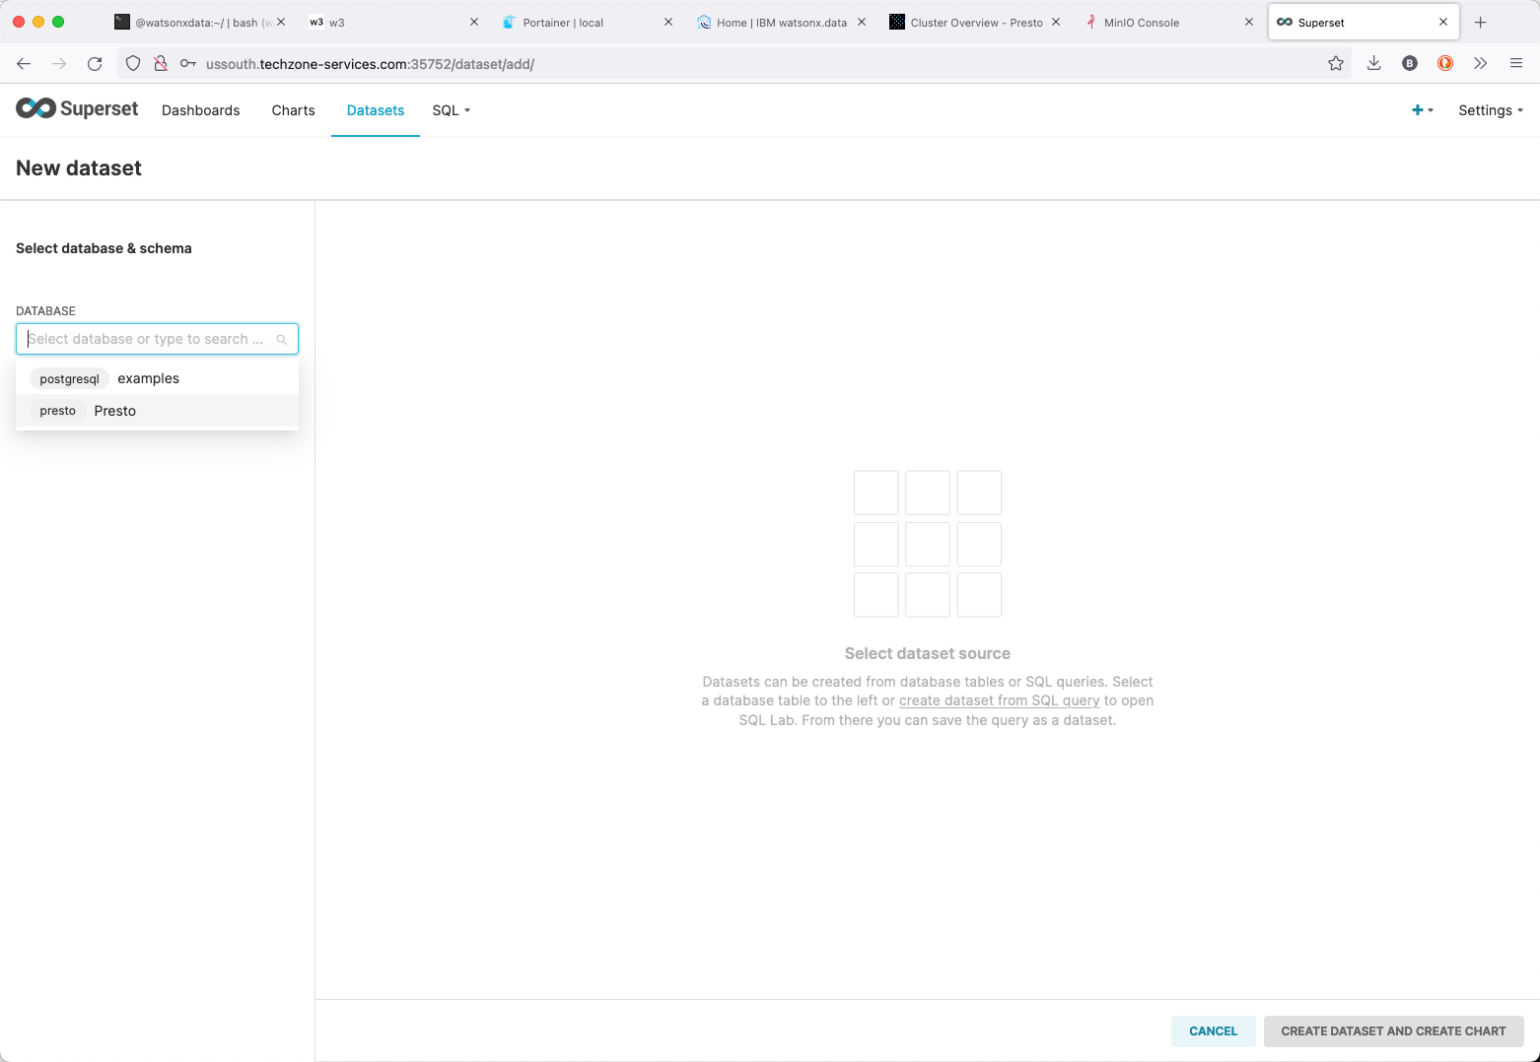Close the Portainer | local tab
The image size is (1540, 1062).
[x=668, y=22]
